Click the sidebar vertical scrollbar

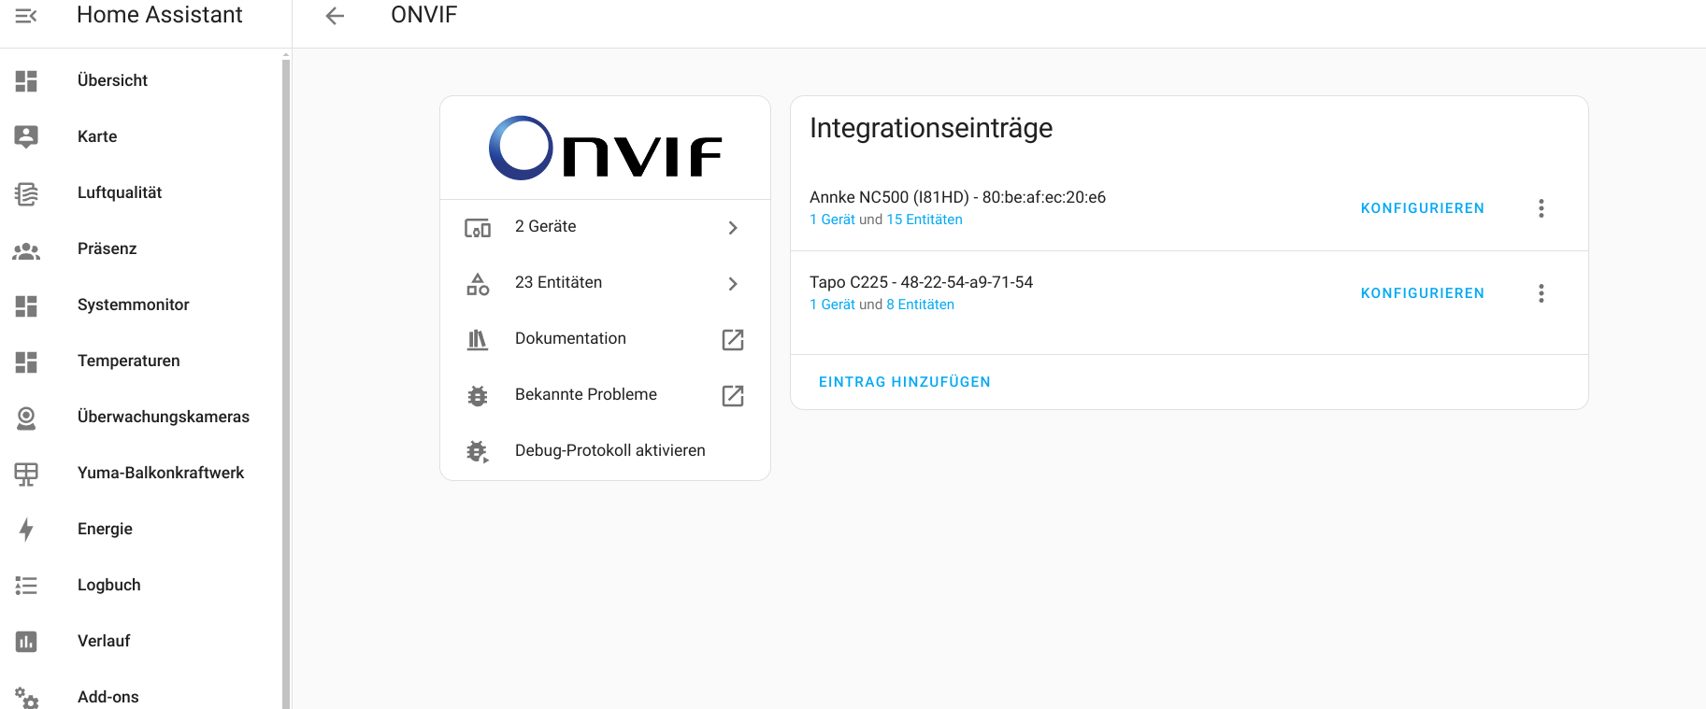[x=286, y=374]
